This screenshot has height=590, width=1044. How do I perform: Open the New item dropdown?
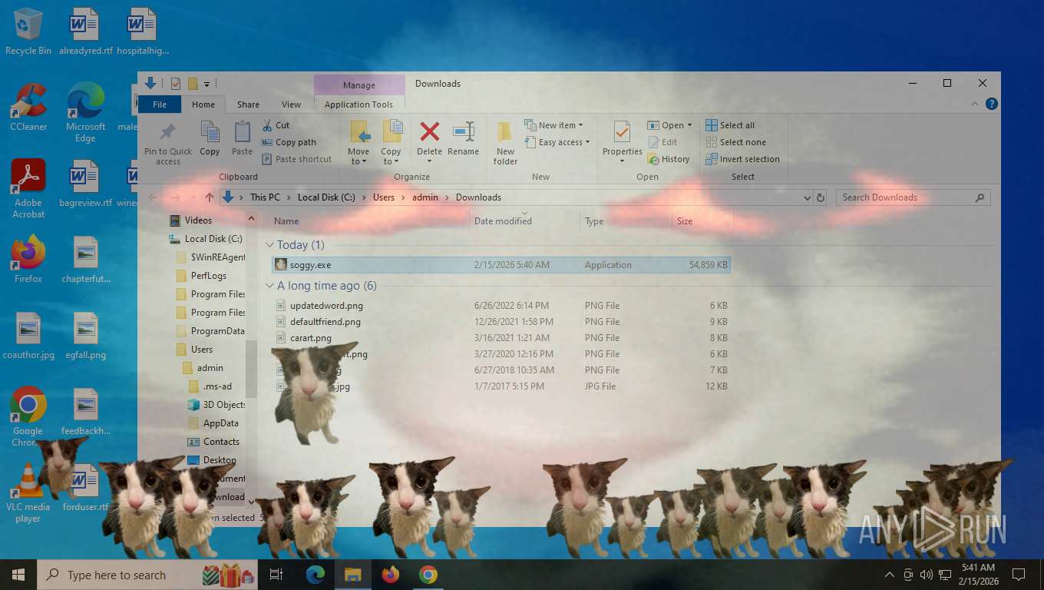pos(553,125)
